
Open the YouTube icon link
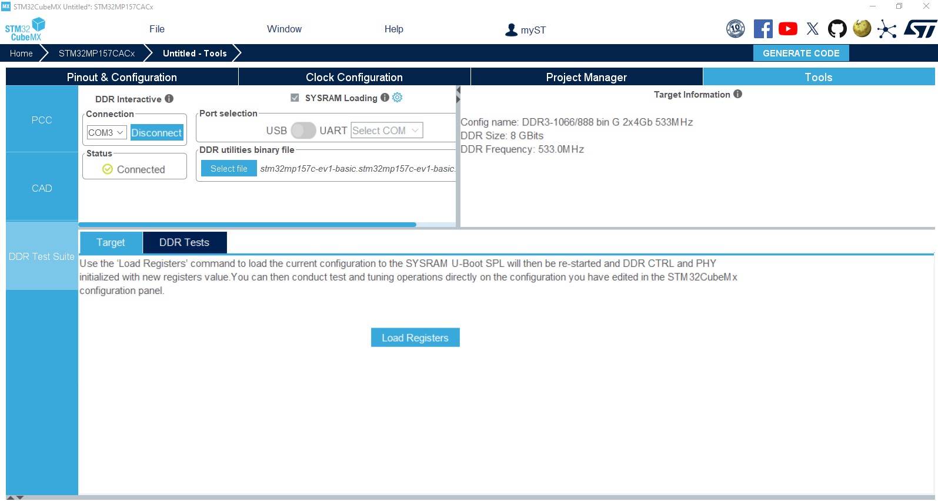tap(788, 29)
